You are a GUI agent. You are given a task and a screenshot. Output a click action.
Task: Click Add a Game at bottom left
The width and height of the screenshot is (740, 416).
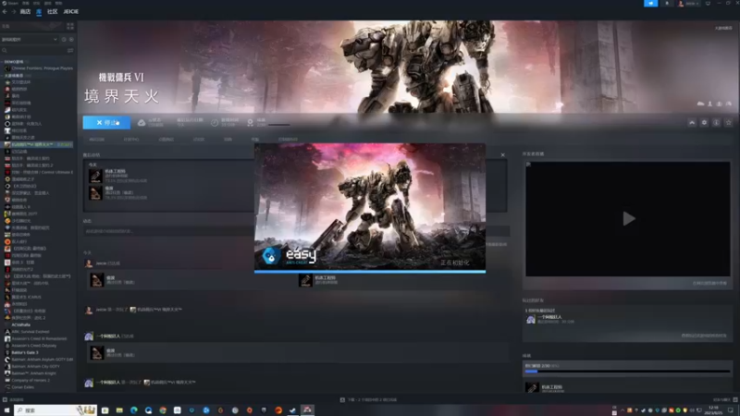14,400
